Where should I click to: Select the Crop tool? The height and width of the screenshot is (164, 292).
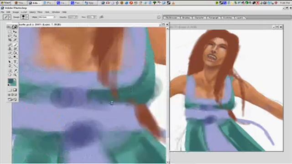[x=10, y=40]
